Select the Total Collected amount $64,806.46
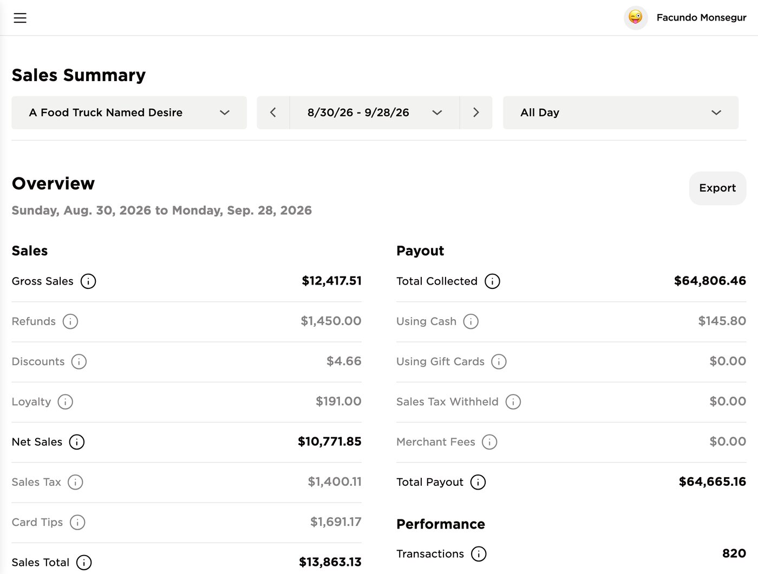This screenshot has width=758, height=574. 710,281
